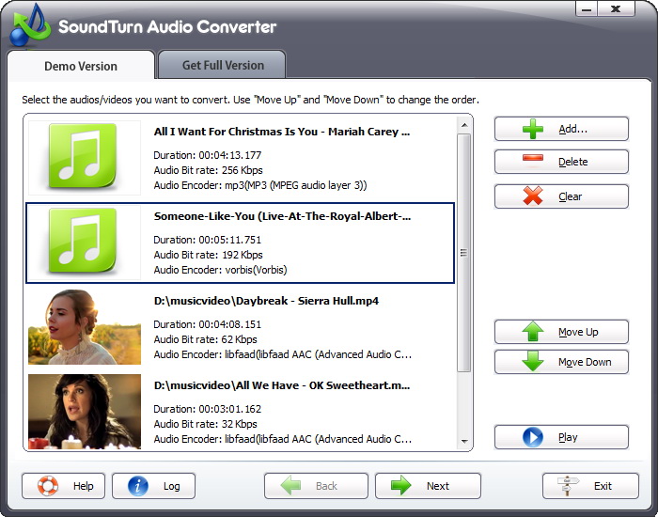Click the disabled Back button label
658x517 pixels.
coord(326,486)
